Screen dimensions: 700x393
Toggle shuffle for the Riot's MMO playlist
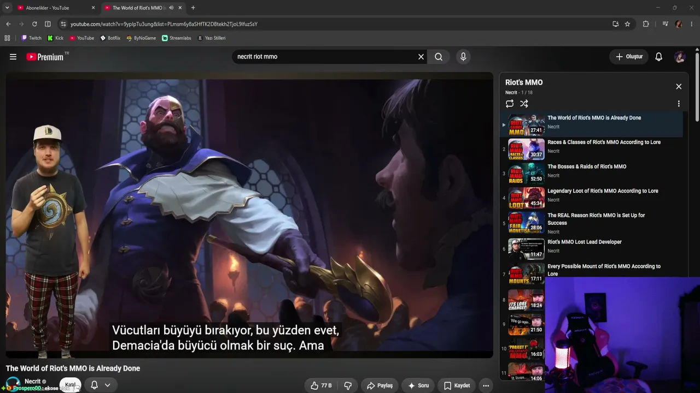point(524,104)
